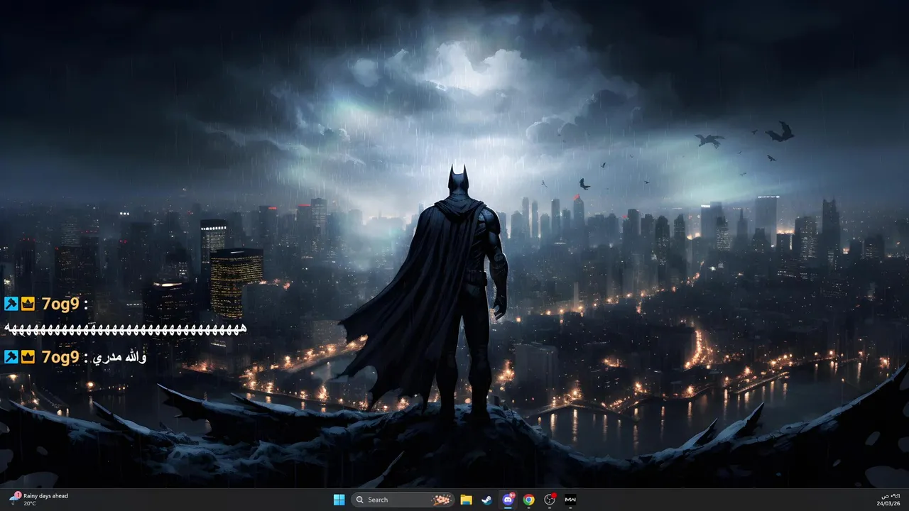The width and height of the screenshot is (909, 511).
Task: Open the clock and date showing 24/03/26
Action: pyautogui.click(x=889, y=500)
